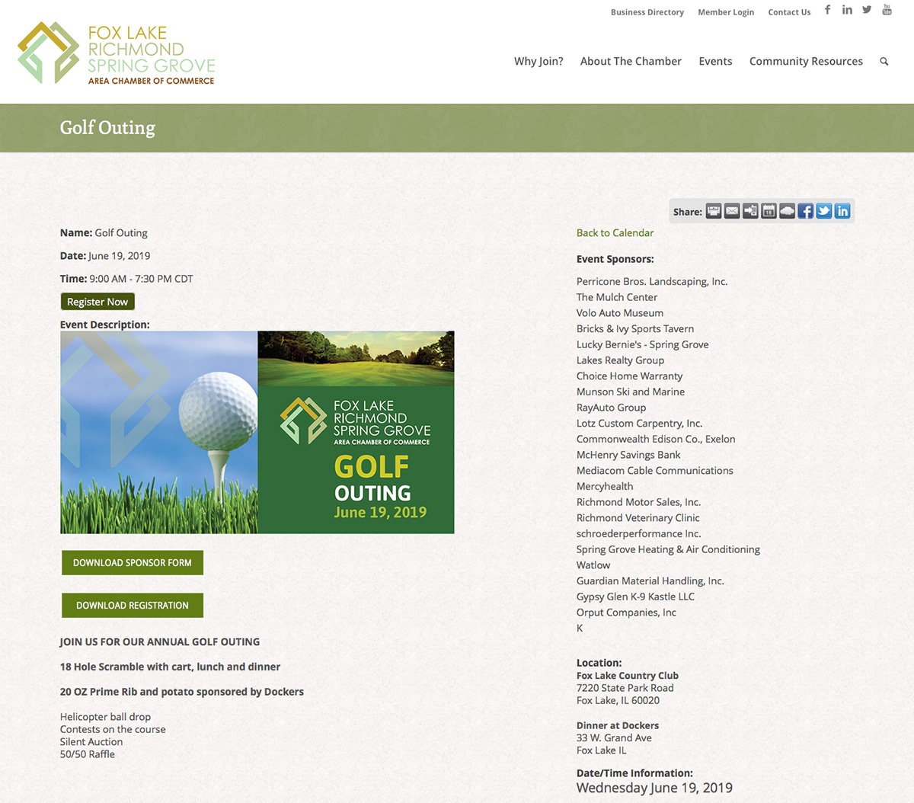This screenshot has height=803, width=914.
Task: Click the cloud icon in the Share bar
Action: 787,211
